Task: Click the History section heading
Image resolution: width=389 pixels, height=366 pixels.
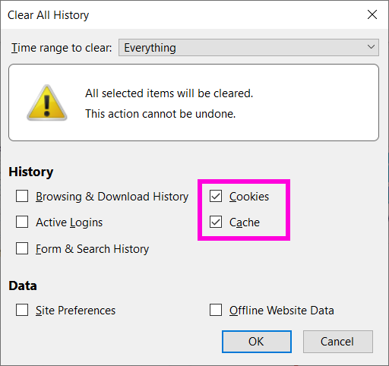Action: click(31, 172)
